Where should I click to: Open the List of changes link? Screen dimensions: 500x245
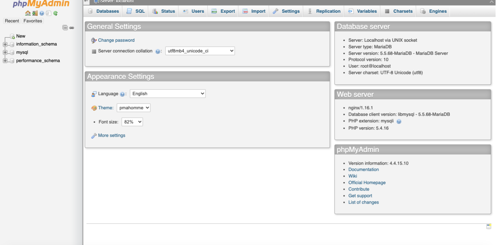click(x=363, y=202)
